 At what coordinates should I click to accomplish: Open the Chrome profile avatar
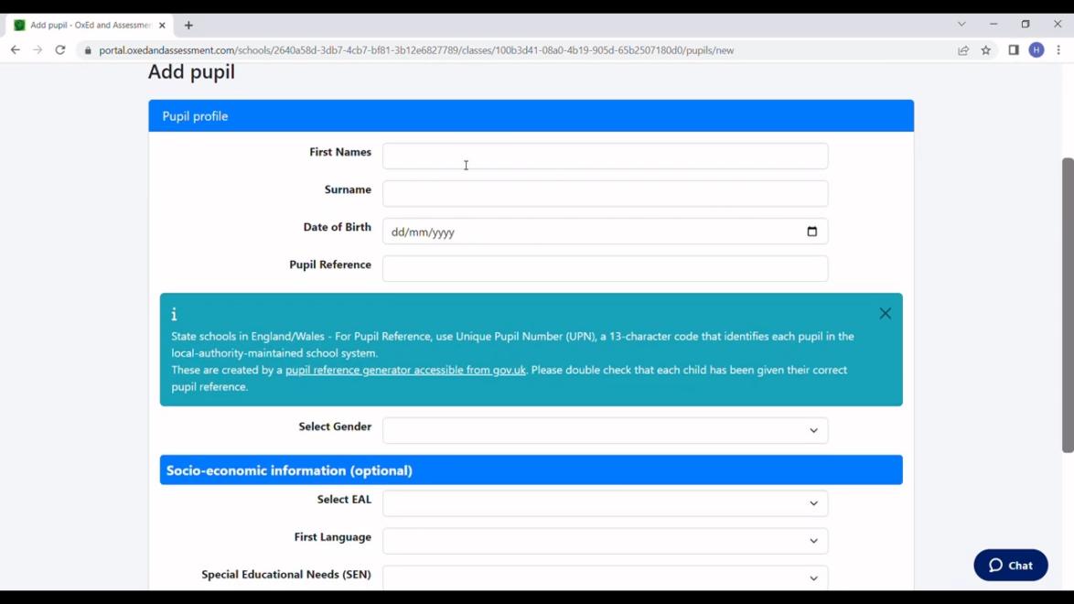pos(1036,50)
